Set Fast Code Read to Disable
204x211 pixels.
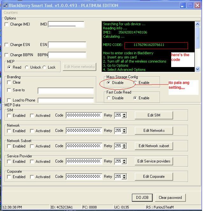[x=108, y=98]
